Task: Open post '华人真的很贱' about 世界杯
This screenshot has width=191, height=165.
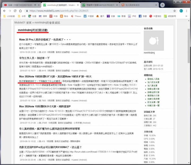Action: click(x=49, y=129)
